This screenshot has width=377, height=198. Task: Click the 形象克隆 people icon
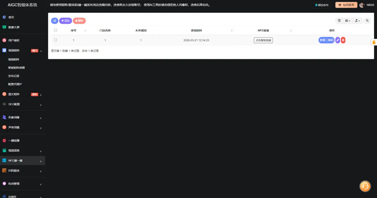(x=4, y=117)
